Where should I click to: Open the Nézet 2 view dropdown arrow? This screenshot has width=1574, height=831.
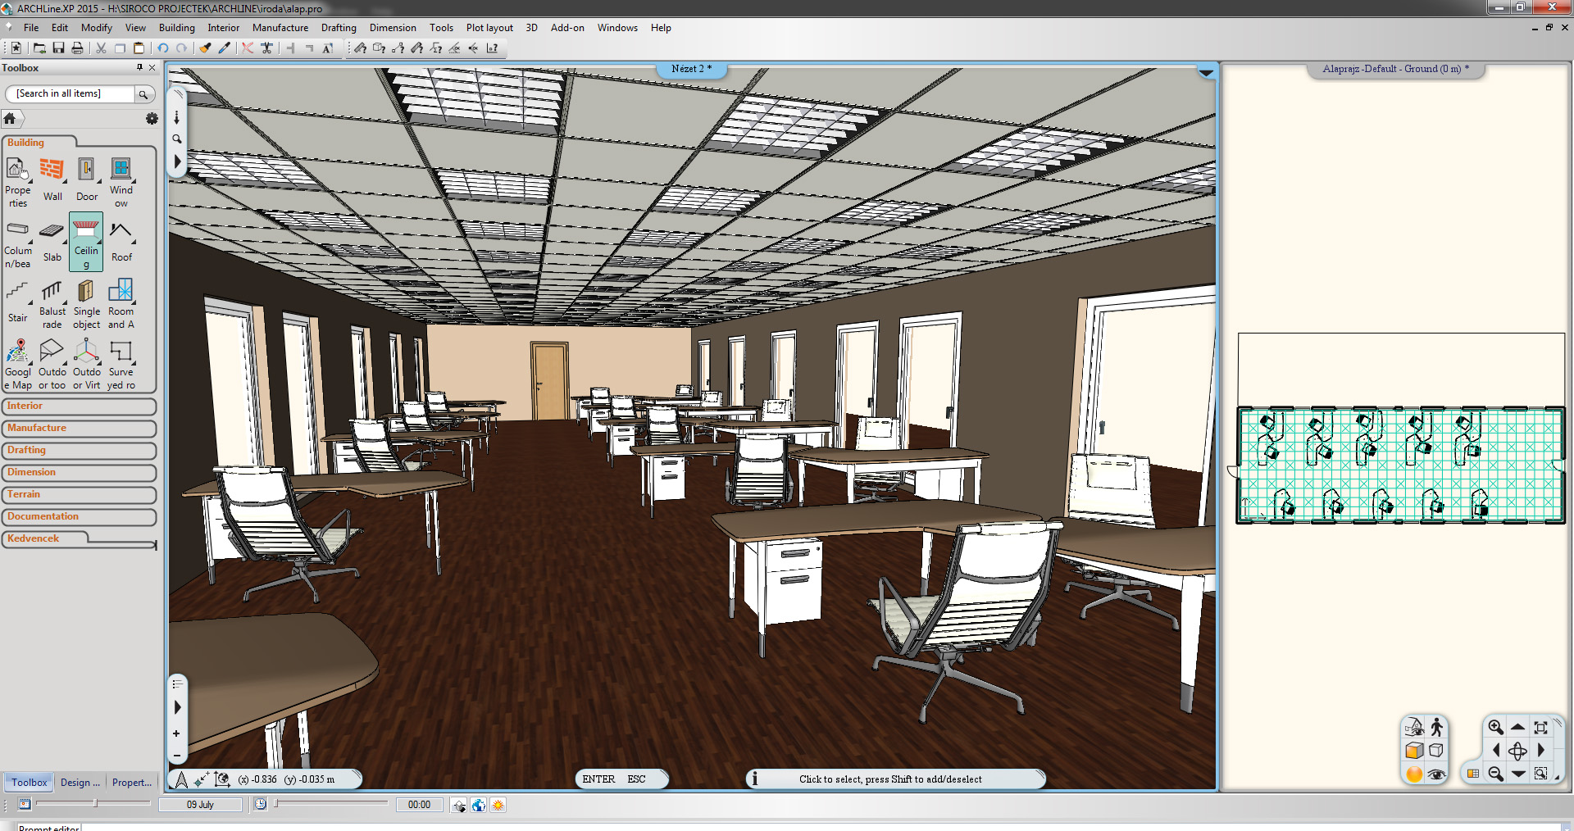click(x=1206, y=73)
